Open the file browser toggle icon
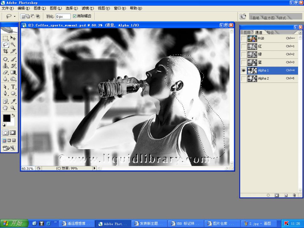 point(243,17)
